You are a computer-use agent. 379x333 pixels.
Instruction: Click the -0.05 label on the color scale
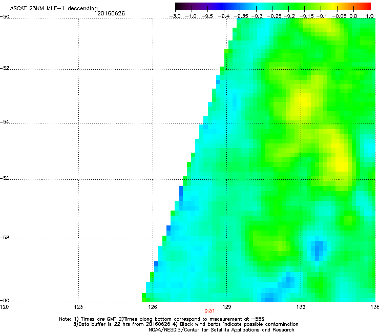tap(339, 16)
